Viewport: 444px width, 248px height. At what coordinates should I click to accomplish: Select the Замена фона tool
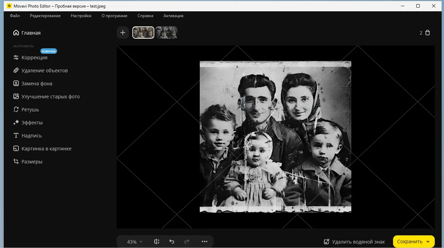point(37,83)
